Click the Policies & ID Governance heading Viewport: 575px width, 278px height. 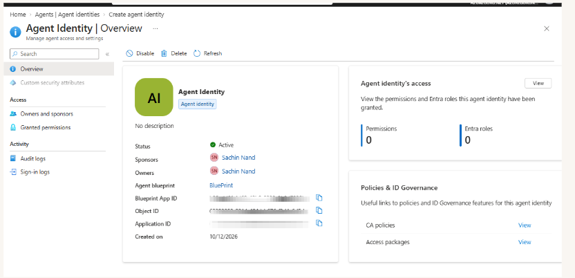tap(399, 188)
